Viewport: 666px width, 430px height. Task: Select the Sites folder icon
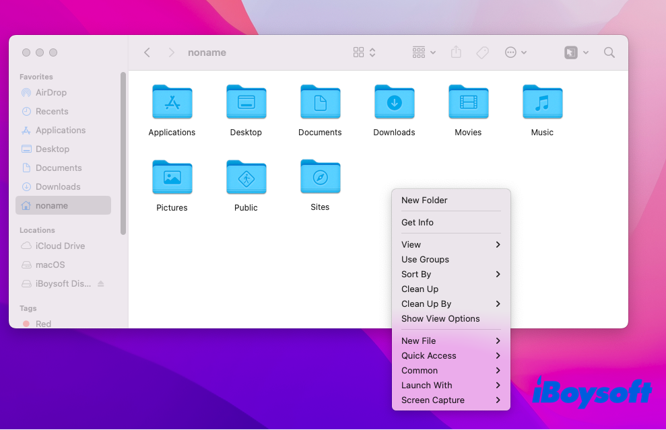click(x=320, y=177)
